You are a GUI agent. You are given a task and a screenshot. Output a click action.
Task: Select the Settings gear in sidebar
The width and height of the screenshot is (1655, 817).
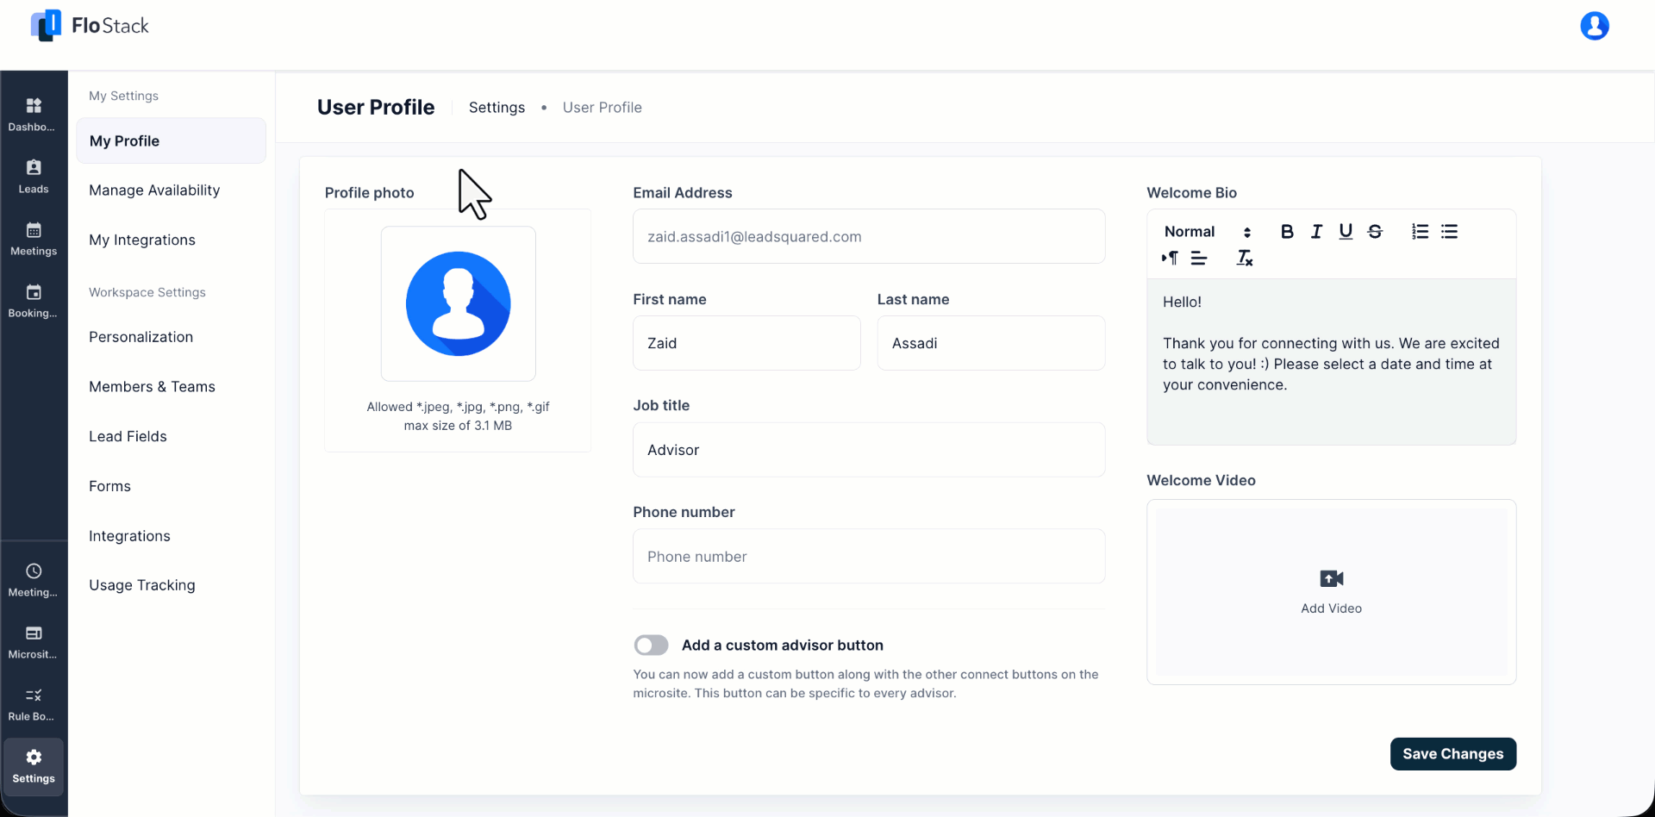(34, 766)
